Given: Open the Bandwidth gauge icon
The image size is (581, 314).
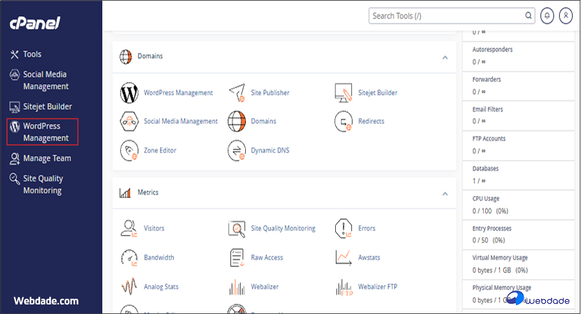Looking at the screenshot, I should tap(129, 258).
